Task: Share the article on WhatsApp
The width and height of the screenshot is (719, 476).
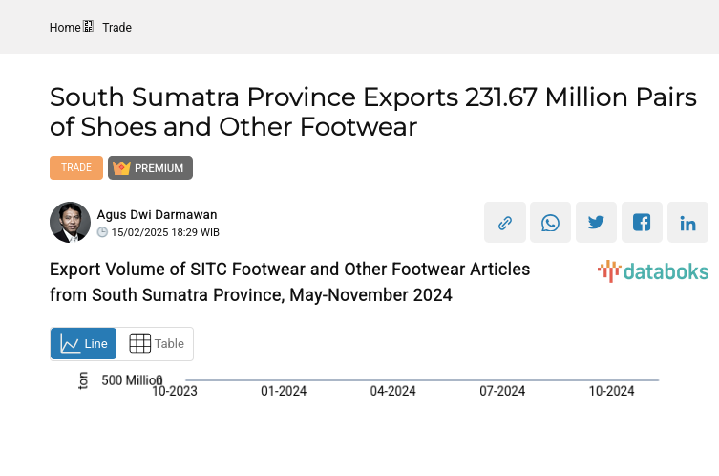Action: click(550, 223)
